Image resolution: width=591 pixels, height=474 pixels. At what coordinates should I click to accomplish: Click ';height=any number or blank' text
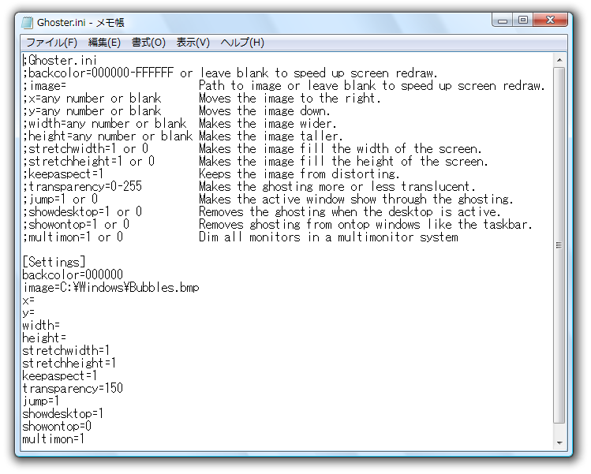click(x=107, y=136)
